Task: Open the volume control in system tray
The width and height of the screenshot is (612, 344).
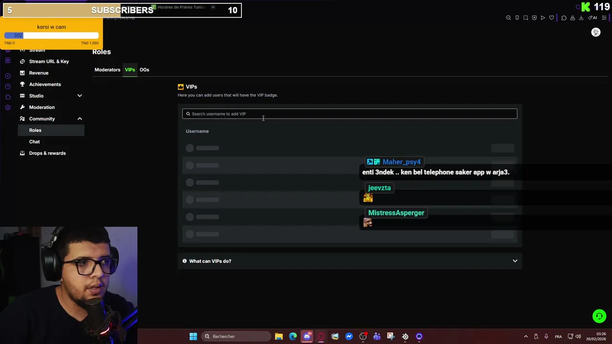Action: click(579, 336)
